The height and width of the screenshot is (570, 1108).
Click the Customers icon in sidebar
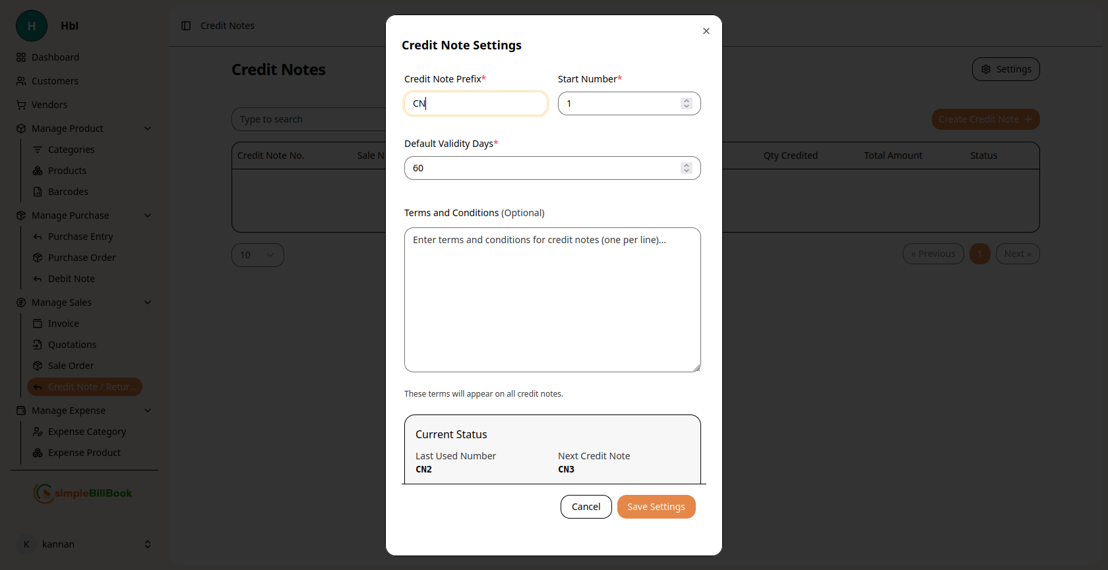click(x=21, y=81)
